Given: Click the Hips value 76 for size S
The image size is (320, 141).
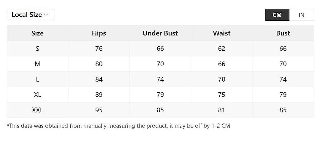Looking at the screenshot, I should [99, 48].
